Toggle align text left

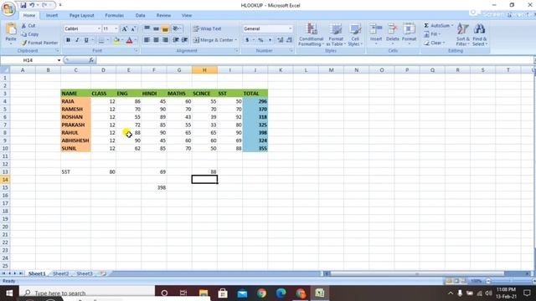pos(147,40)
